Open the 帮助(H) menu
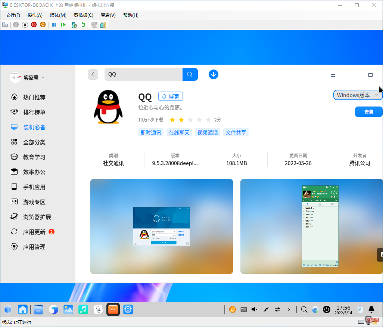Viewport: 383px width, 327px height. [131, 15]
